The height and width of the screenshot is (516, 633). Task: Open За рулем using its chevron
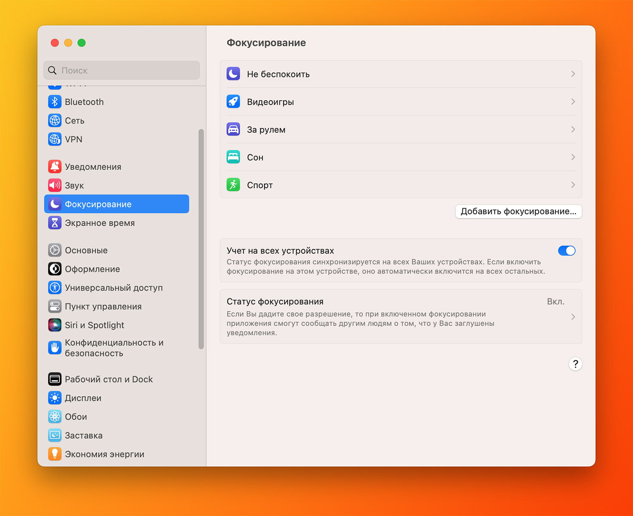click(573, 130)
